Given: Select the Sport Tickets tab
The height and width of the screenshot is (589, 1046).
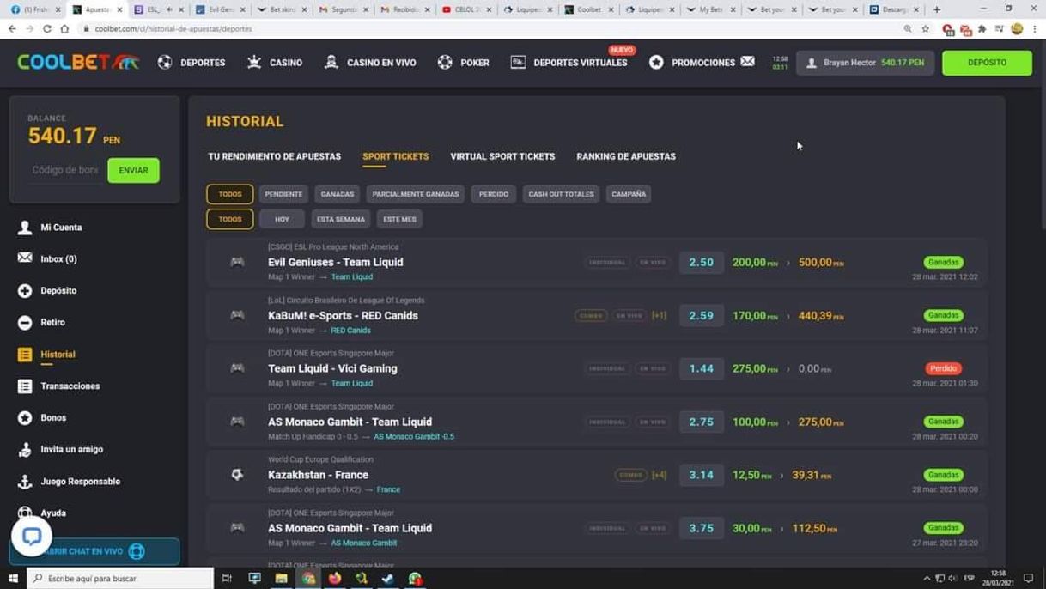Looking at the screenshot, I should 395,156.
